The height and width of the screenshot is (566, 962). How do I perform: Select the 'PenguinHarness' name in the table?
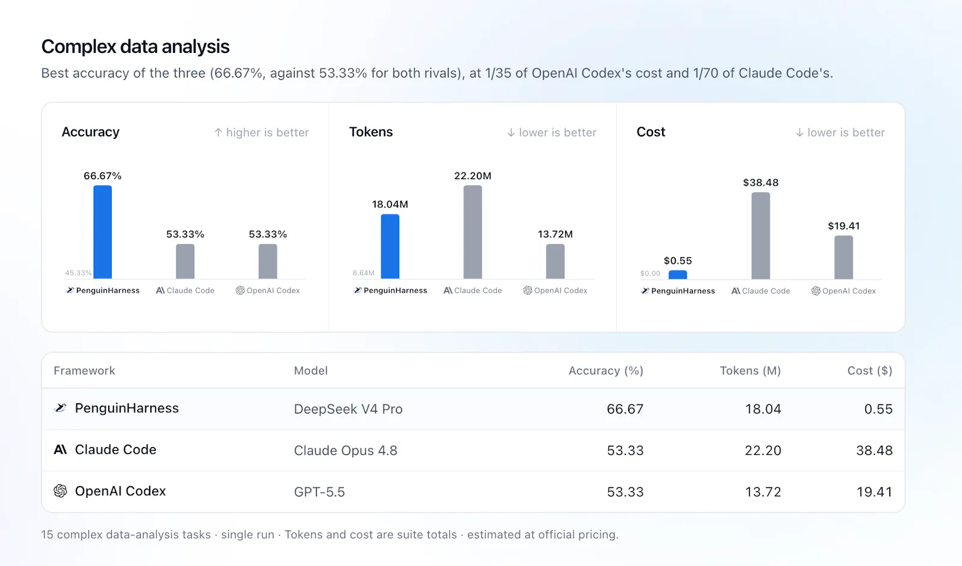tap(127, 408)
